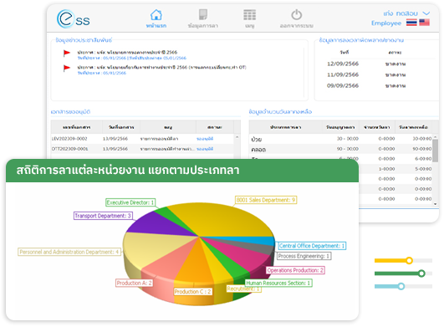
Task: Click the Central Office Department: 1 label
Action: coord(312,246)
